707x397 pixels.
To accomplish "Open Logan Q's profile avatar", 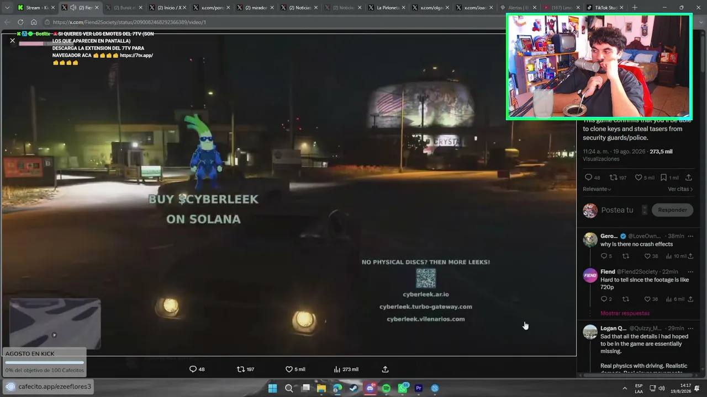I will pos(590,332).
